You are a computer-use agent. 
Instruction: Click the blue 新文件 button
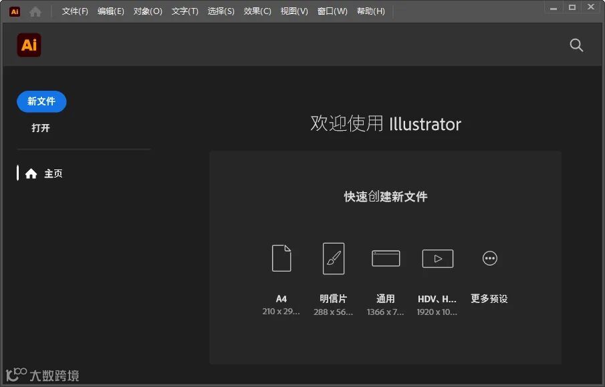pyautogui.click(x=41, y=101)
